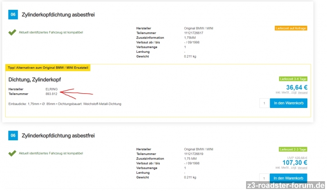Click the 36,64 € price
Viewport: 327px width, 191px height.
(x=297, y=87)
